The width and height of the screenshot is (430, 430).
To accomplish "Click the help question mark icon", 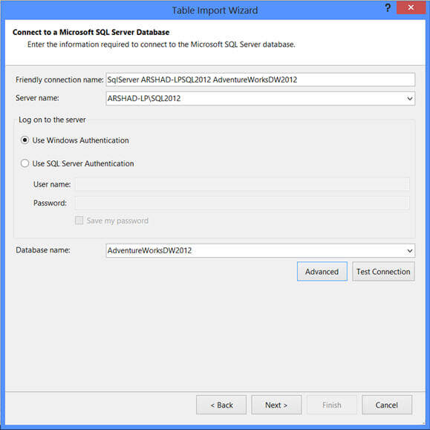I will [388, 8].
